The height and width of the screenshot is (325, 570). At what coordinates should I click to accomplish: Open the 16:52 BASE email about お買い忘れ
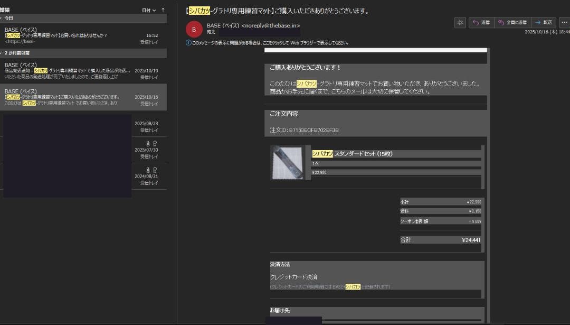(83, 35)
